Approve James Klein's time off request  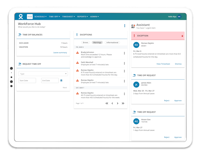[x=178, y=101]
